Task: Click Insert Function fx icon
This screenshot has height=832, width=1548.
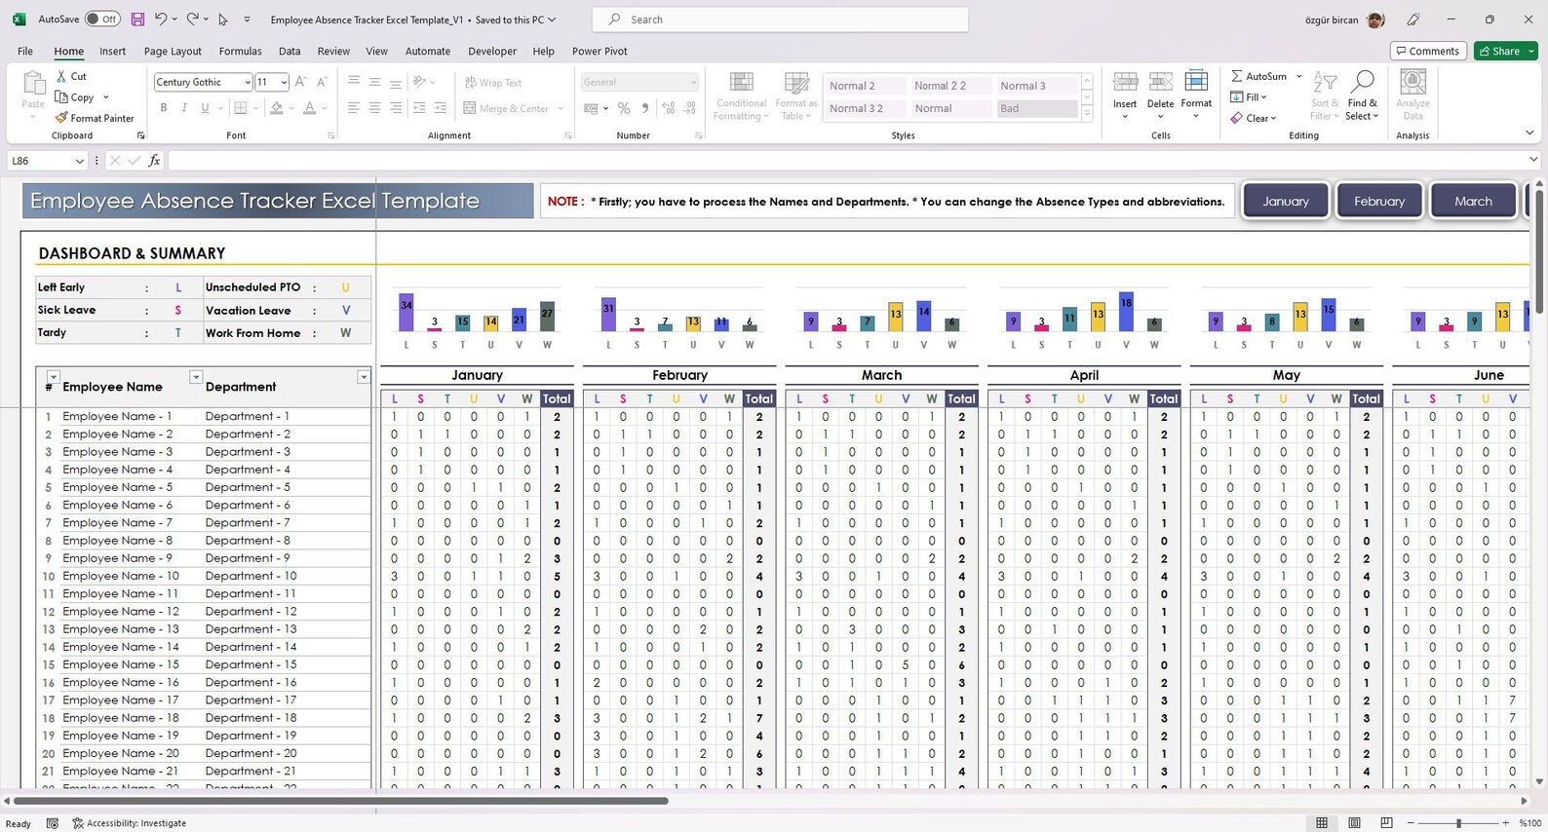Action: 154,161
